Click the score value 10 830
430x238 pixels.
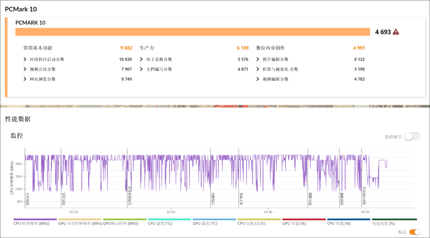(x=125, y=59)
